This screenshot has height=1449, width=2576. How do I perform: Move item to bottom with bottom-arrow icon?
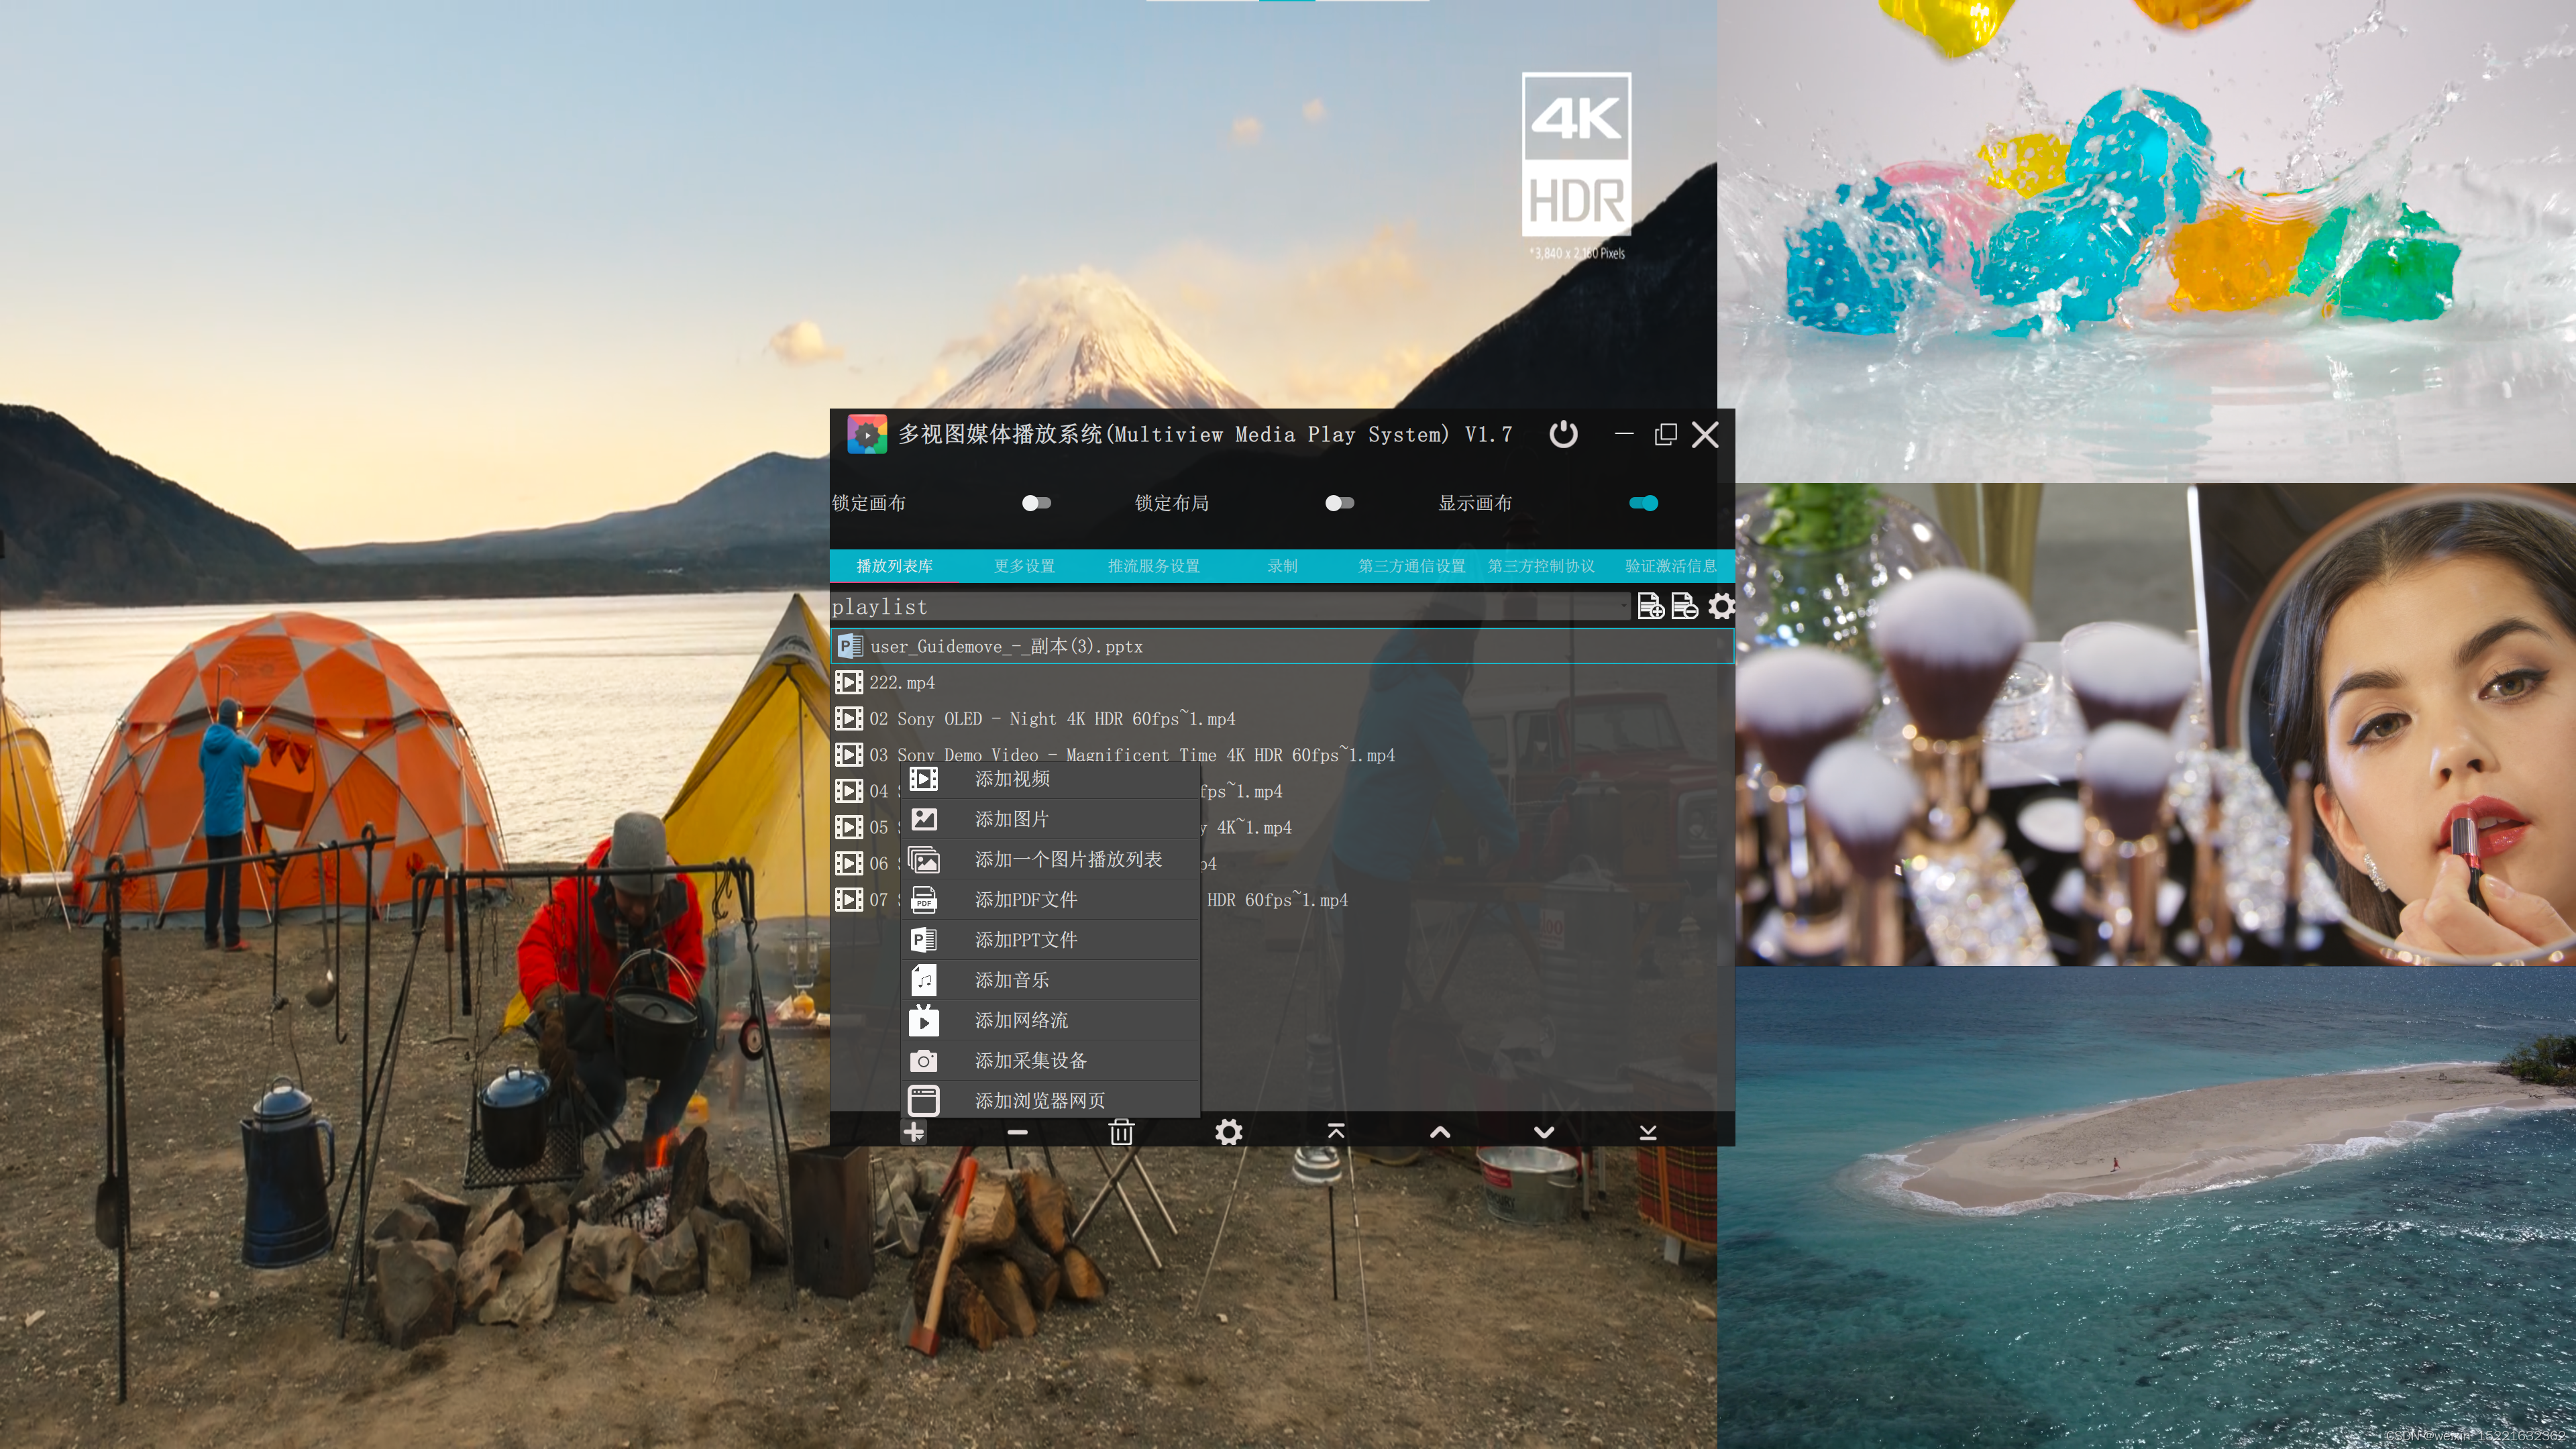[x=1648, y=1132]
